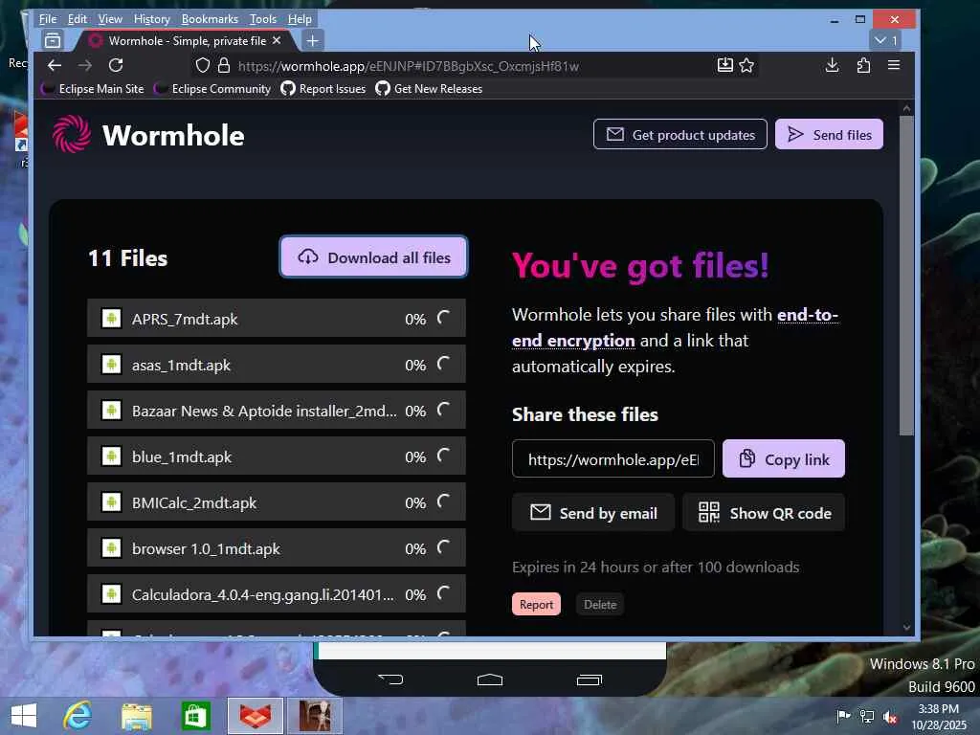Open the Windows Store taskbar icon
This screenshot has height=735, width=980.
[x=195, y=716]
